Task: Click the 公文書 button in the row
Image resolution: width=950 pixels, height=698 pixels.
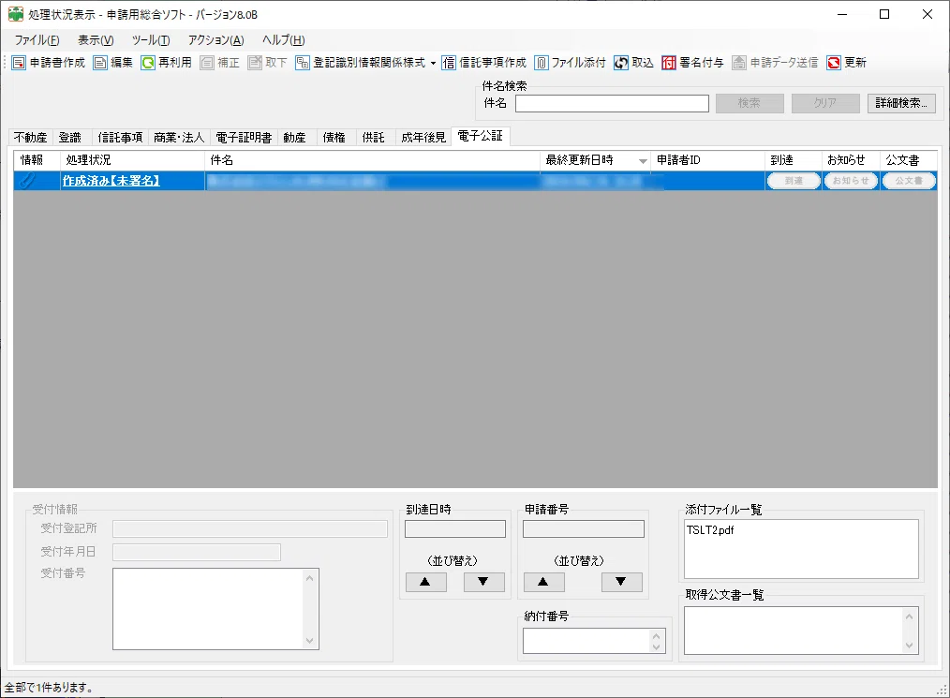Action: click(909, 181)
